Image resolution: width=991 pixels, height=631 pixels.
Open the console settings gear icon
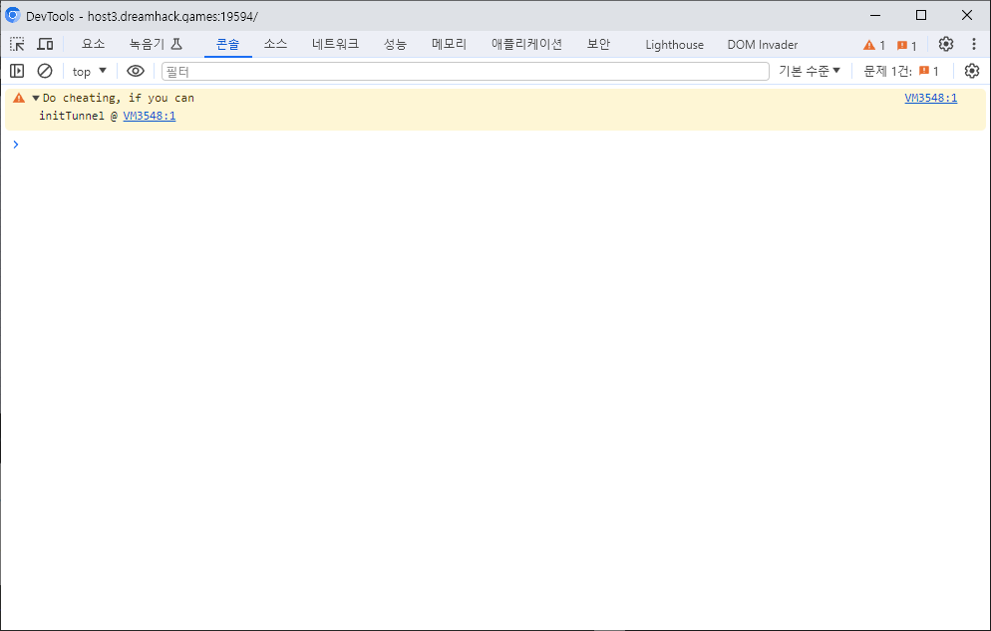(x=972, y=71)
